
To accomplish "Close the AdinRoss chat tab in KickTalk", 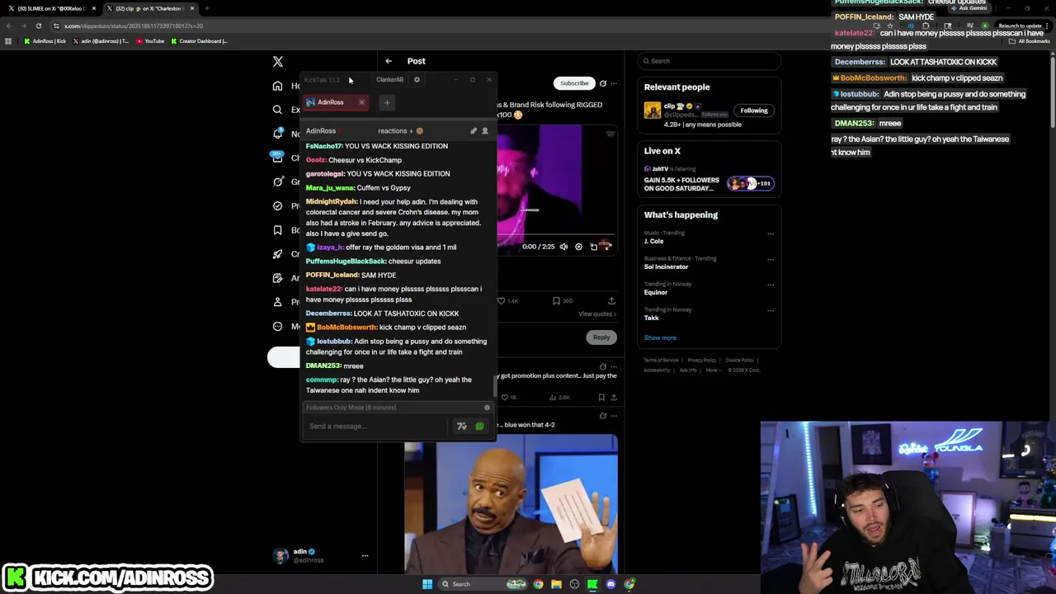I will tap(361, 102).
